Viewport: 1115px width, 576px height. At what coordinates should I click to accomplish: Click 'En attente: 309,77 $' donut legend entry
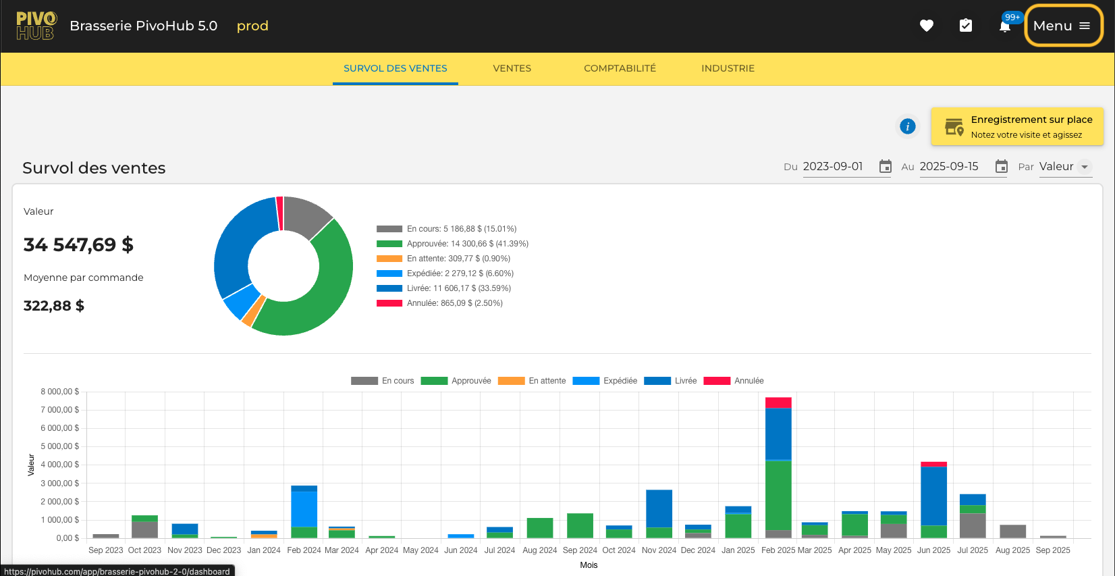pos(443,259)
